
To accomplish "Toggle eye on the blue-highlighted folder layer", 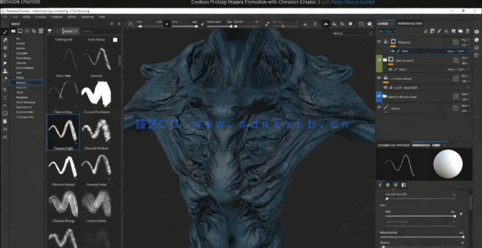I will click(x=379, y=96).
